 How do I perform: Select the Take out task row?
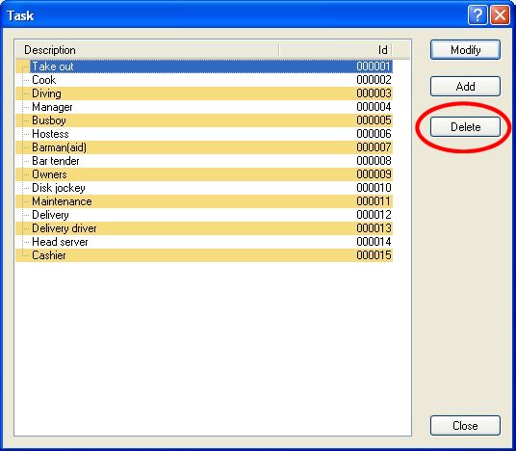(204, 66)
